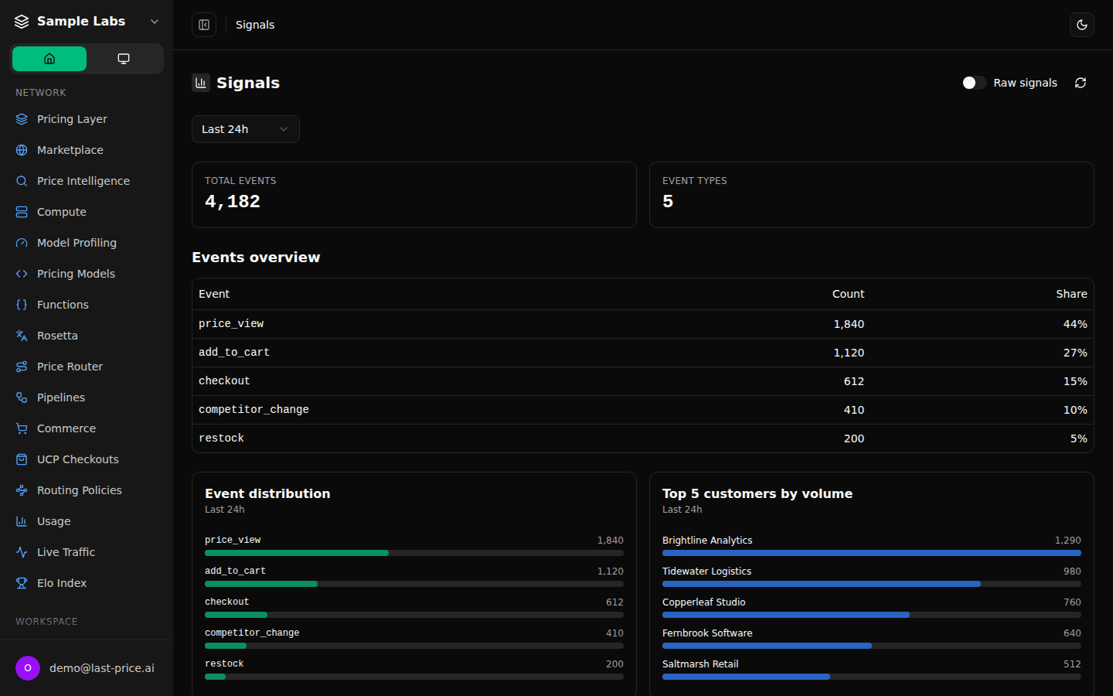1113x696 pixels.
Task: Refresh the signals data
Action: (x=1081, y=83)
